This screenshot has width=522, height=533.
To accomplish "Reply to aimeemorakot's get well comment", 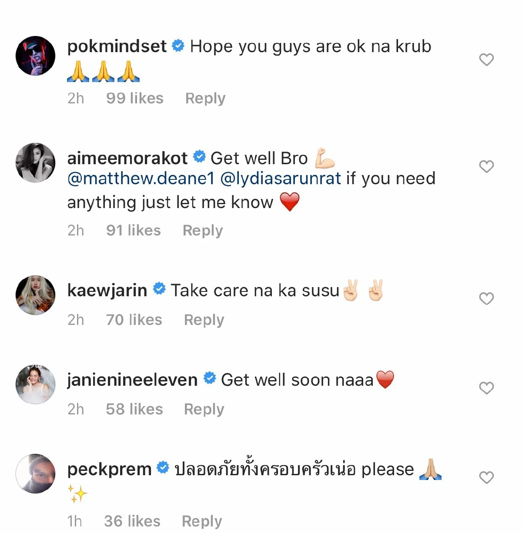I will click(203, 230).
